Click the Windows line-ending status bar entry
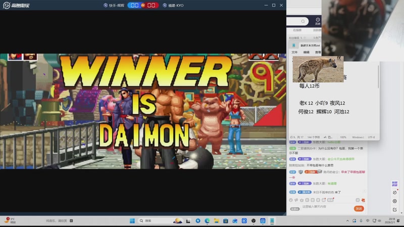 point(358,137)
